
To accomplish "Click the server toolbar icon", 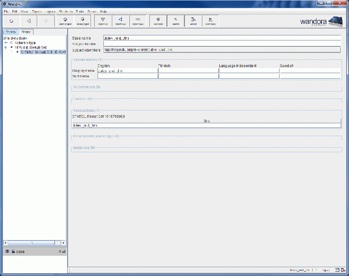I will pyautogui.click(x=193, y=21).
